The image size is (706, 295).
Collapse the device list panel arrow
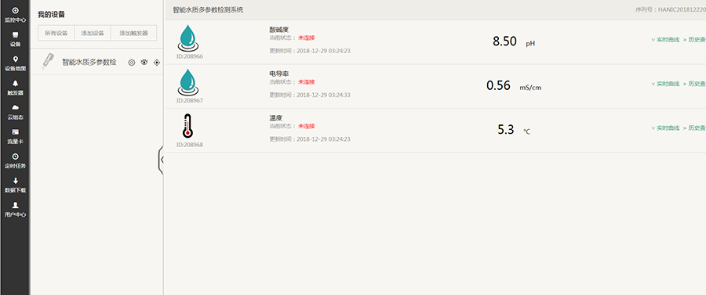(x=161, y=160)
